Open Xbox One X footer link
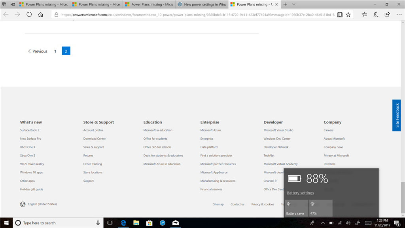Image resolution: width=405 pixels, height=228 pixels. (x=28, y=147)
